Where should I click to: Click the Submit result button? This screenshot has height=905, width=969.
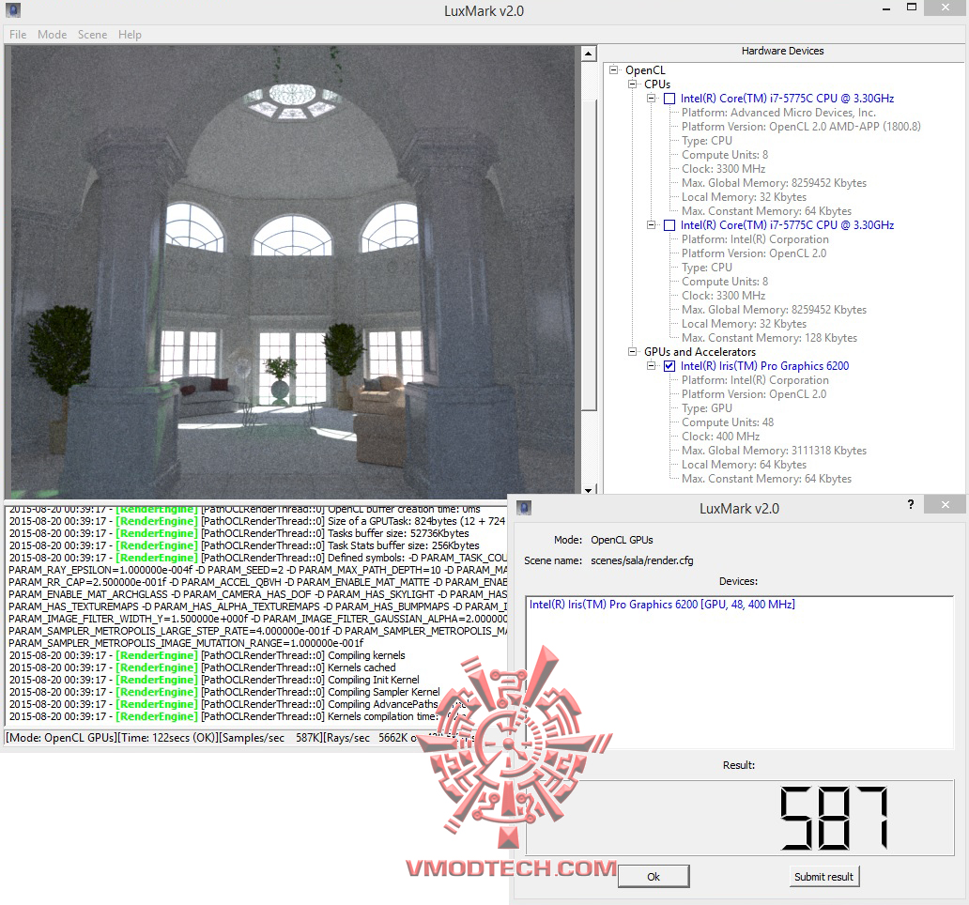tap(823, 877)
